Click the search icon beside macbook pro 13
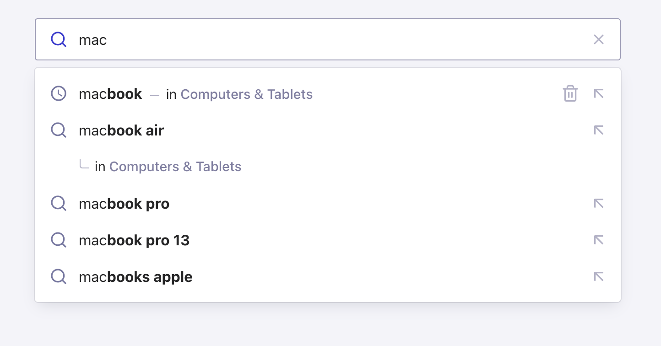Viewport: 661px width, 346px height. [58, 240]
